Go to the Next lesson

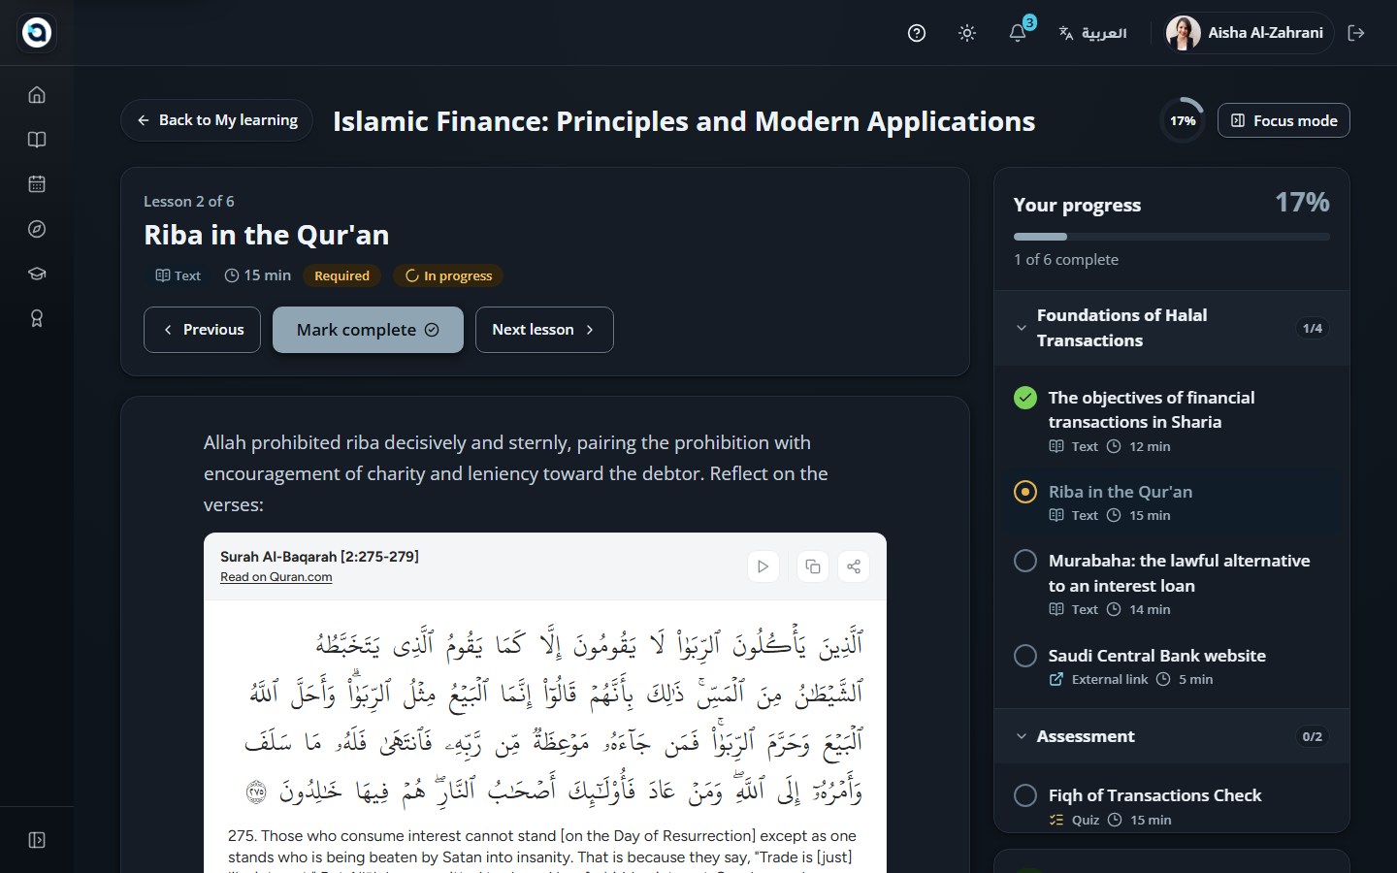coord(544,330)
